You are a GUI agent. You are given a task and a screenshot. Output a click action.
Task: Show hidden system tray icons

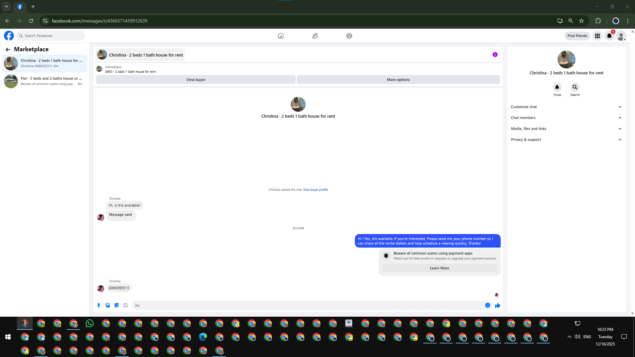[x=569, y=337]
